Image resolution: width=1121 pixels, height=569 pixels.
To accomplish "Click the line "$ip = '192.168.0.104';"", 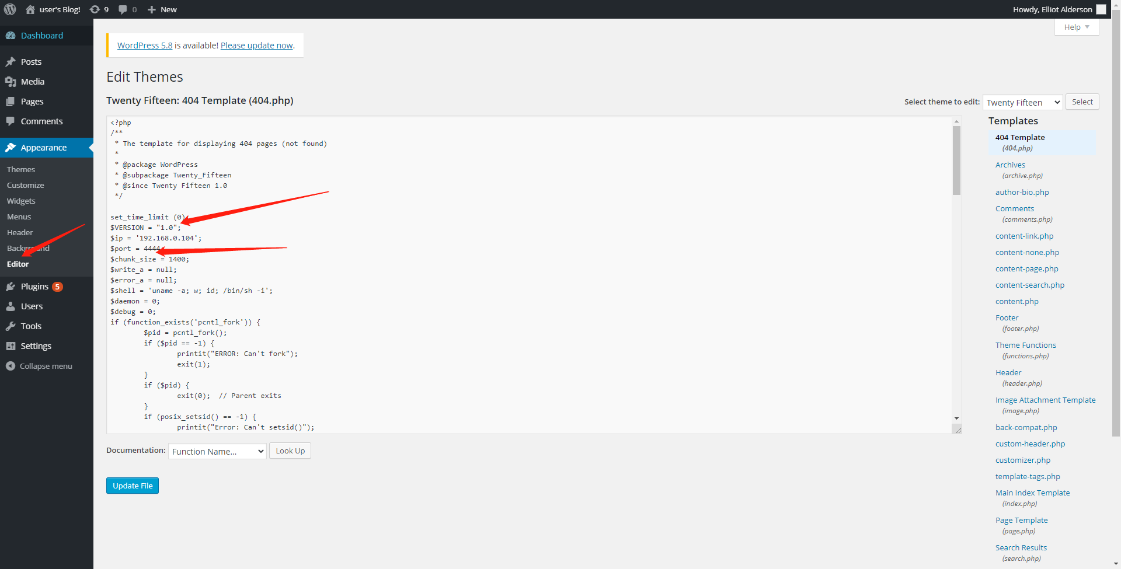I will [x=156, y=238].
